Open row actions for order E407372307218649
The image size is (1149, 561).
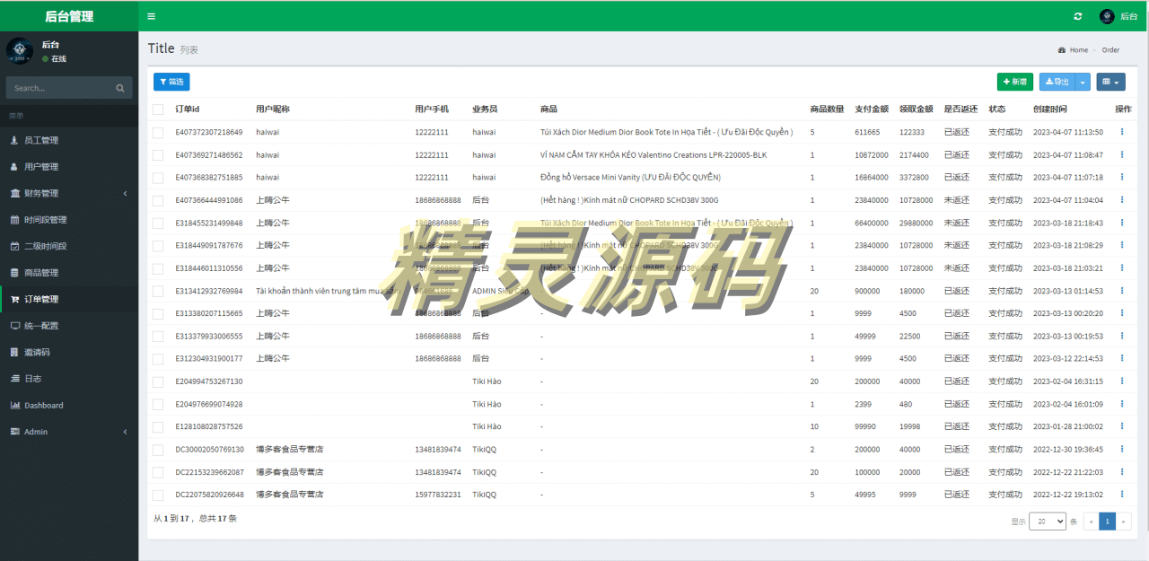click(1121, 132)
